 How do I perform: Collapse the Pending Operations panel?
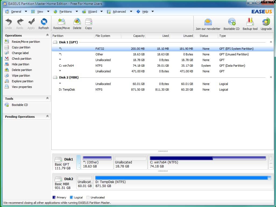[x=47, y=116]
